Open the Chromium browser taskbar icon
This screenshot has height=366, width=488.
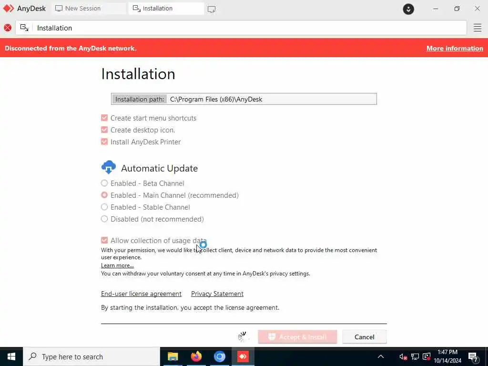point(219,356)
